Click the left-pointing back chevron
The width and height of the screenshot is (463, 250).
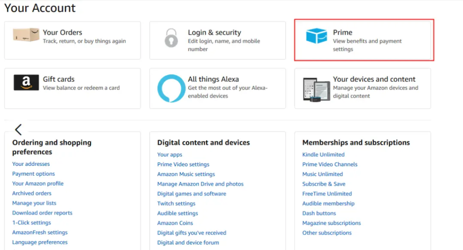click(18, 129)
